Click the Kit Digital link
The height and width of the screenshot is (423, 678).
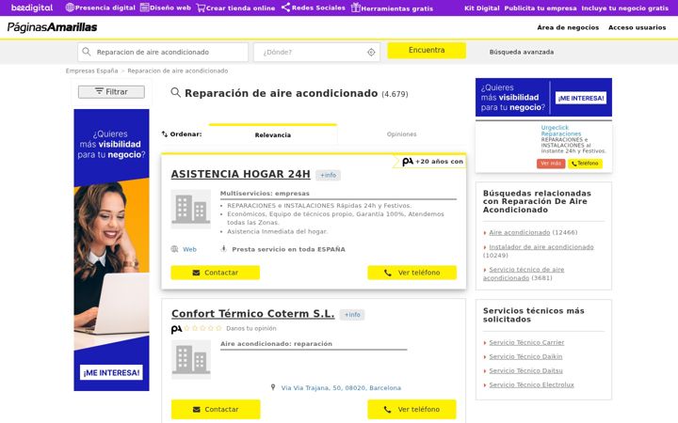(482, 8)
